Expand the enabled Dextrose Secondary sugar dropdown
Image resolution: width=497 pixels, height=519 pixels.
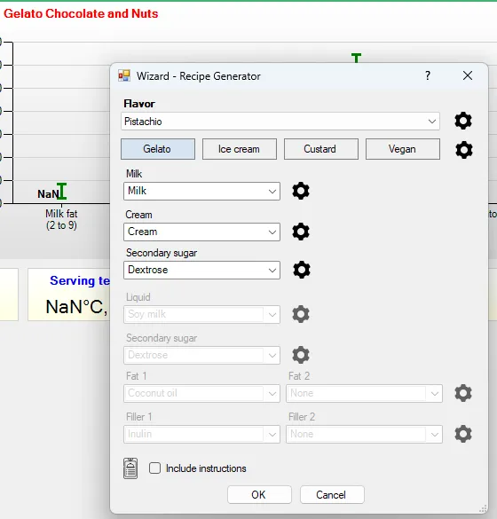tap(201, 270)
